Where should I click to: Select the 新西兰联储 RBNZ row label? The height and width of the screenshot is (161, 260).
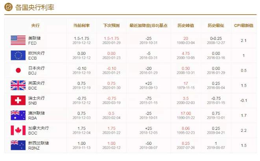click(x=39, y=145)
